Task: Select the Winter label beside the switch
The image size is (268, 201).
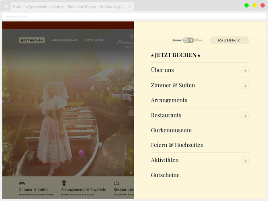Action: [199, 40]
